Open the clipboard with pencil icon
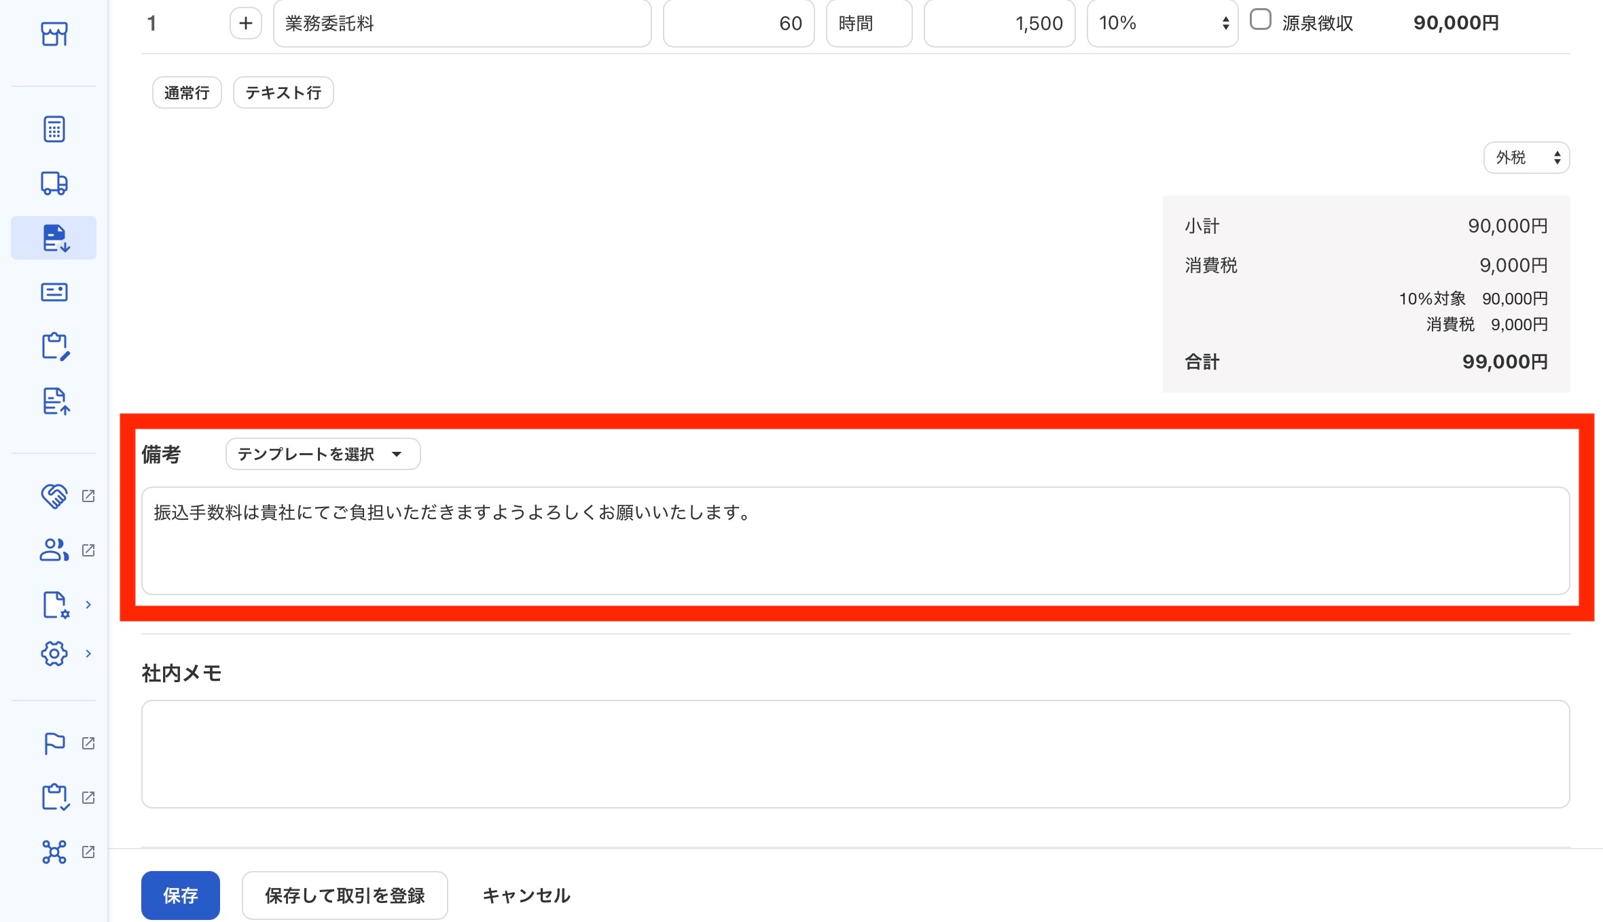 tap(54, 347)
